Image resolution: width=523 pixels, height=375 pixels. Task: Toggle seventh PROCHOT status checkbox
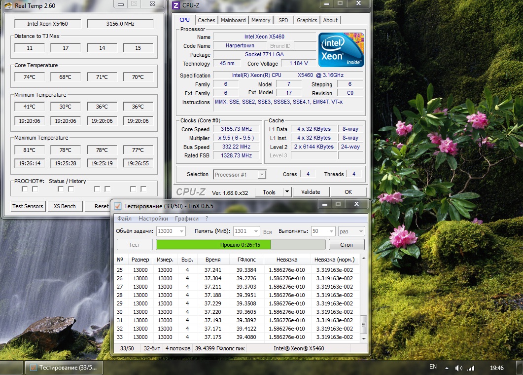click(x=133, y=189)
